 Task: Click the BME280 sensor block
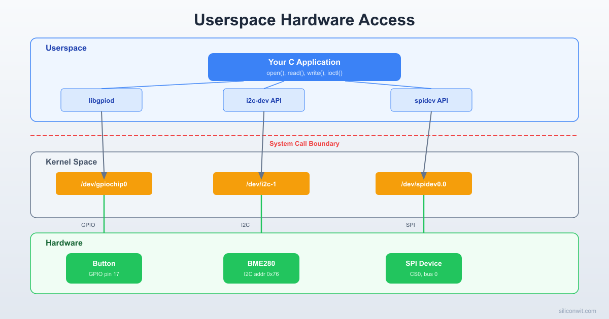point(261,268)
